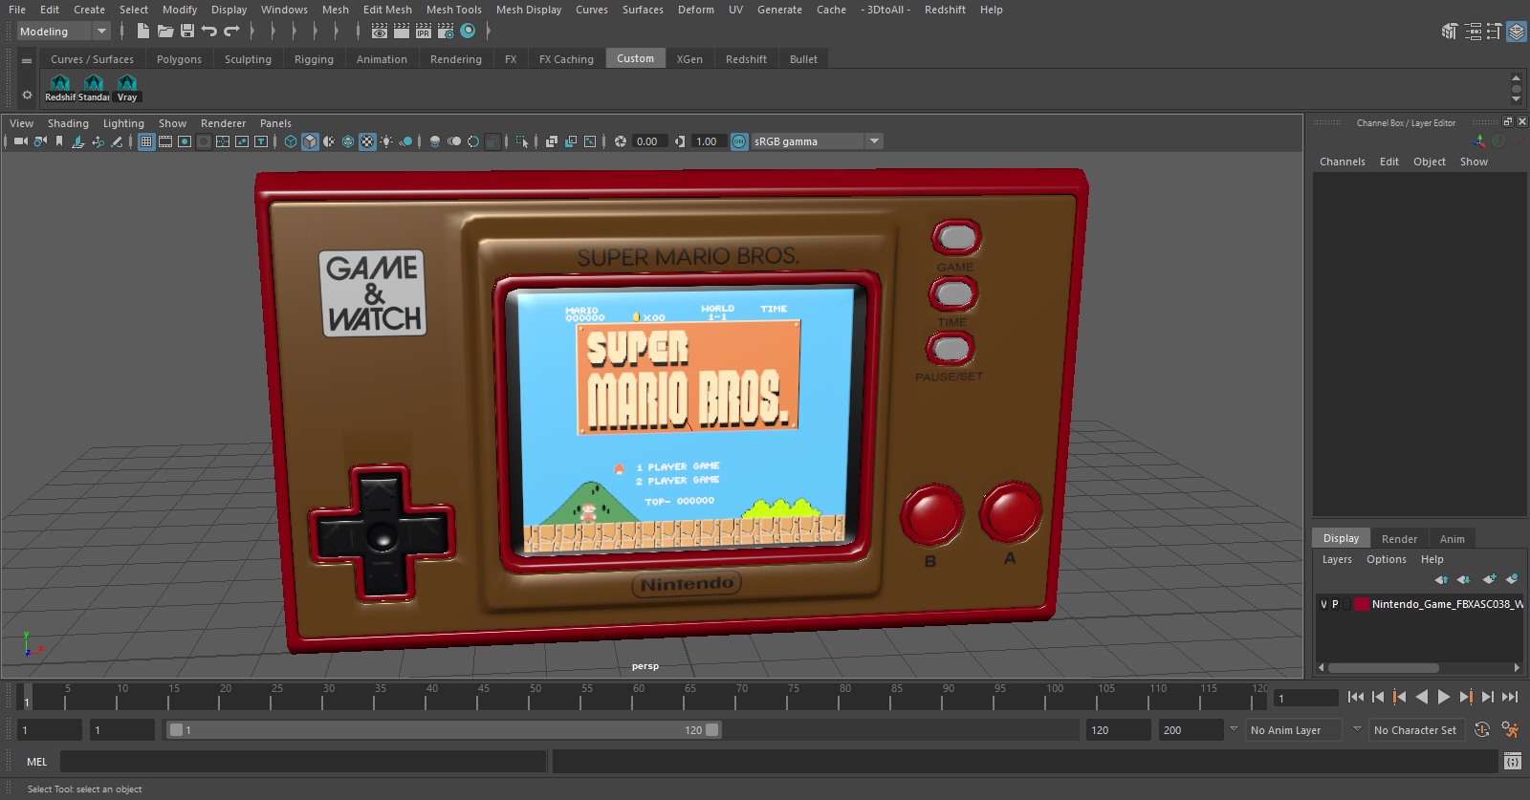This screenshot has width=1530, height=800.
Task: Toggle layer visibility V box
Action: [x=1323, y=604]
